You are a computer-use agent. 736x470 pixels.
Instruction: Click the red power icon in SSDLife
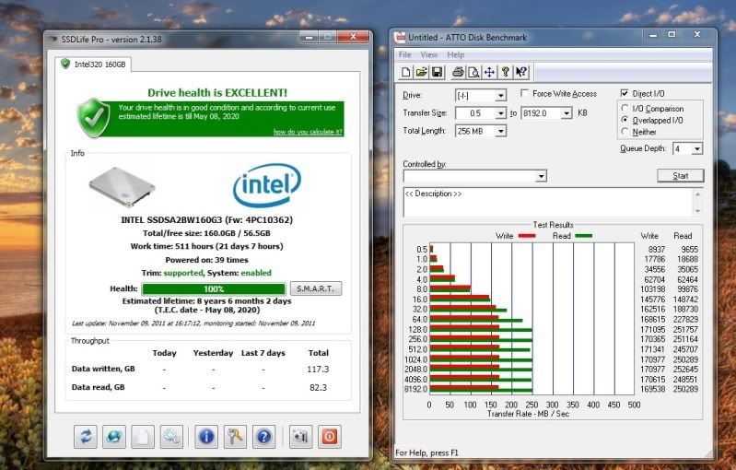329,436
